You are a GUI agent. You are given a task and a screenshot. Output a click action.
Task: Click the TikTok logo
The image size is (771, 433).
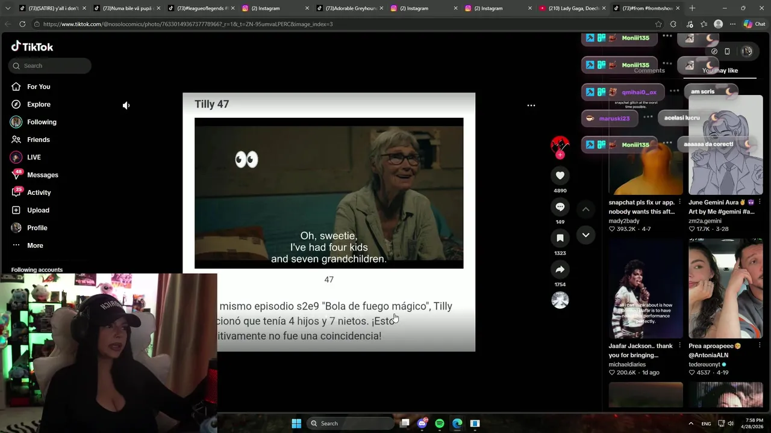32,46
